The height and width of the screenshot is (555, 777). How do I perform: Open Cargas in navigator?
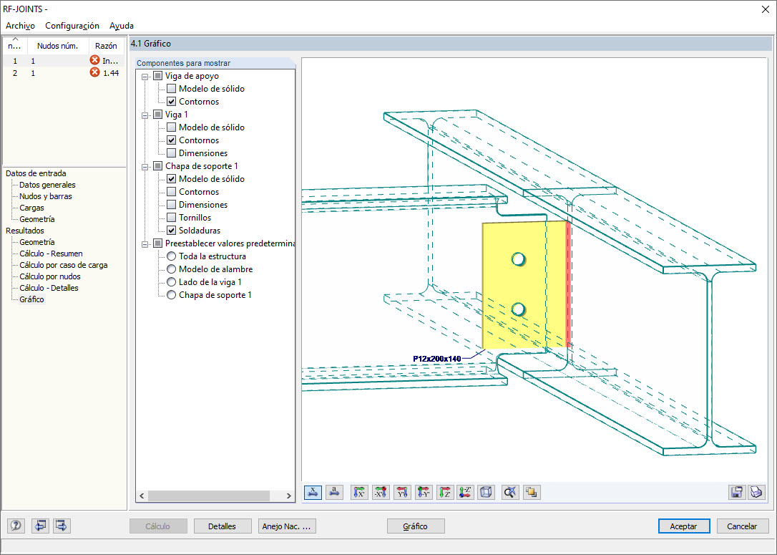[x=31, y=208]
